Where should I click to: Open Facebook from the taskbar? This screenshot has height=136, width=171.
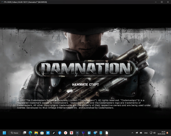(x=60, y=133)
